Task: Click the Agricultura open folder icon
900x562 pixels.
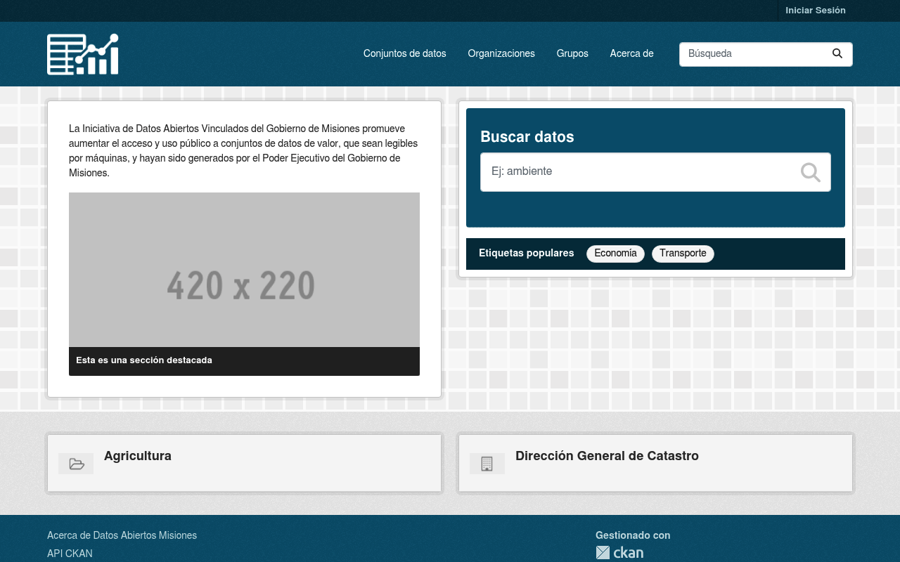Action: point(77,464)
